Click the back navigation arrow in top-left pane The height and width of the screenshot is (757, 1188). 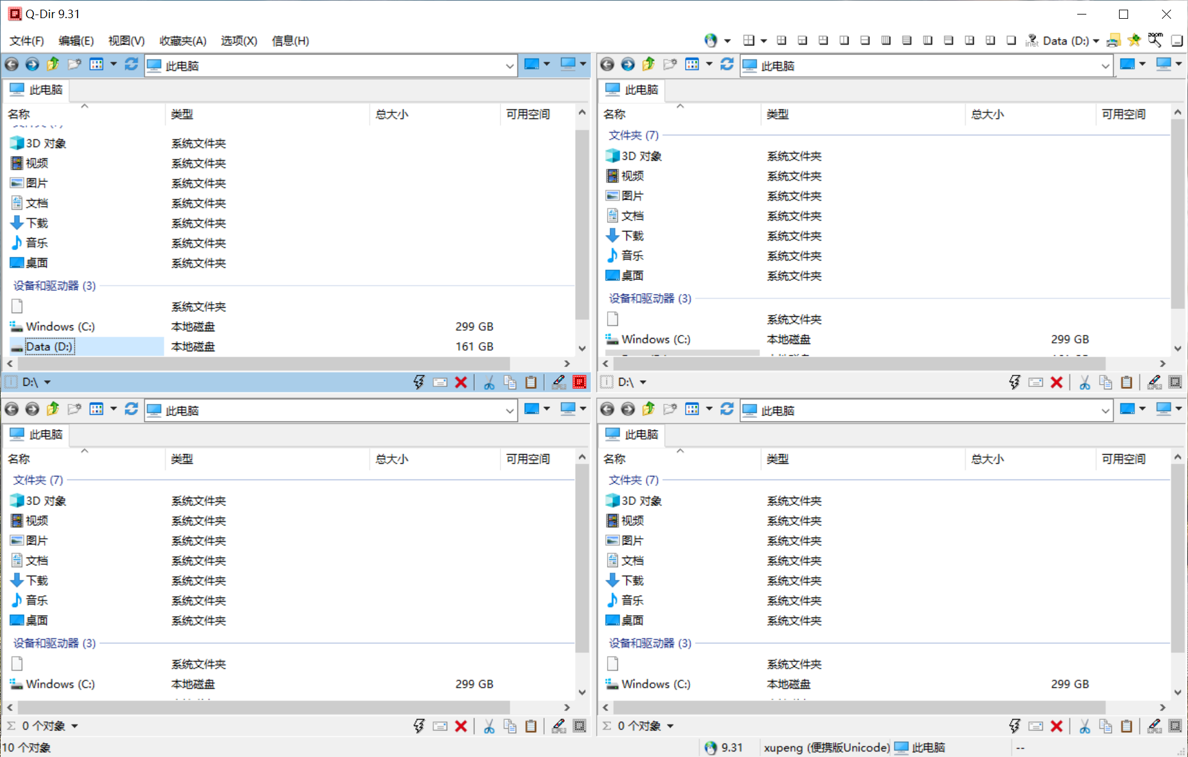coord(11,64)
